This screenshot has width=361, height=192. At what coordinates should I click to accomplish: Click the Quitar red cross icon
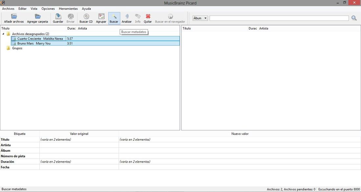click(x=148, y=16)
